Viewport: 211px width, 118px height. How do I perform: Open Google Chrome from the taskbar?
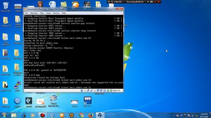81,115
